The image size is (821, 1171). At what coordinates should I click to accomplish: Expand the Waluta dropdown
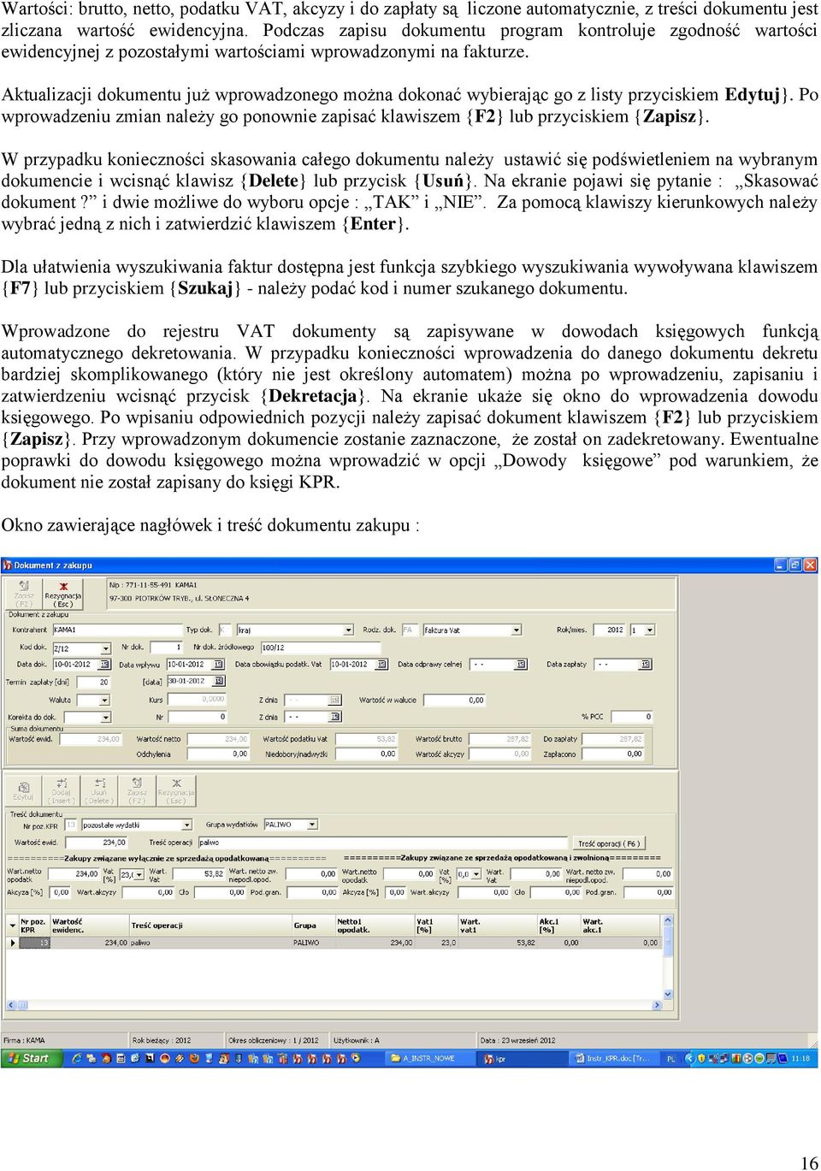(x=106, y=700)
